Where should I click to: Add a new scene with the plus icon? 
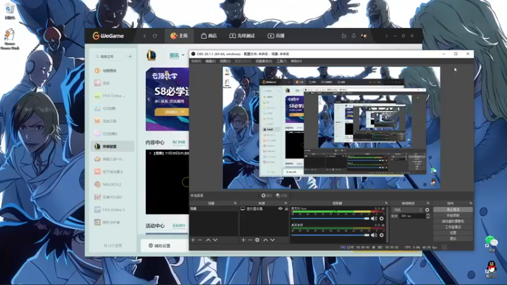(x=193, y=240)
